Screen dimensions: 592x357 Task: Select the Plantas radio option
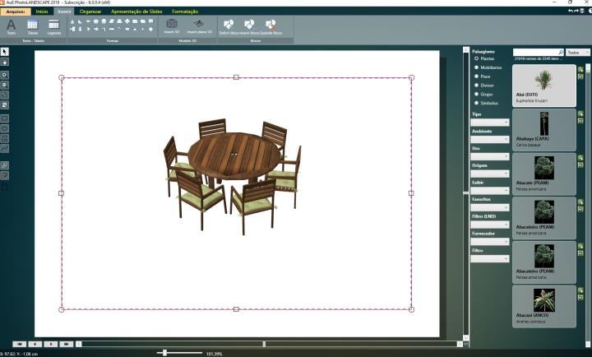tap(476, 59)
